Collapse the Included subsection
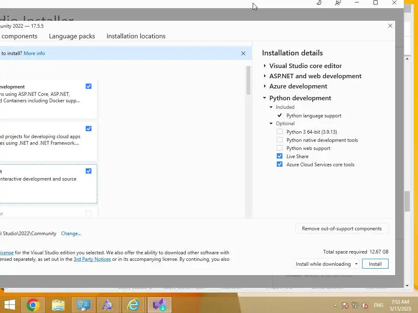The height and width of the screenshot is (313, 418). 271,107
